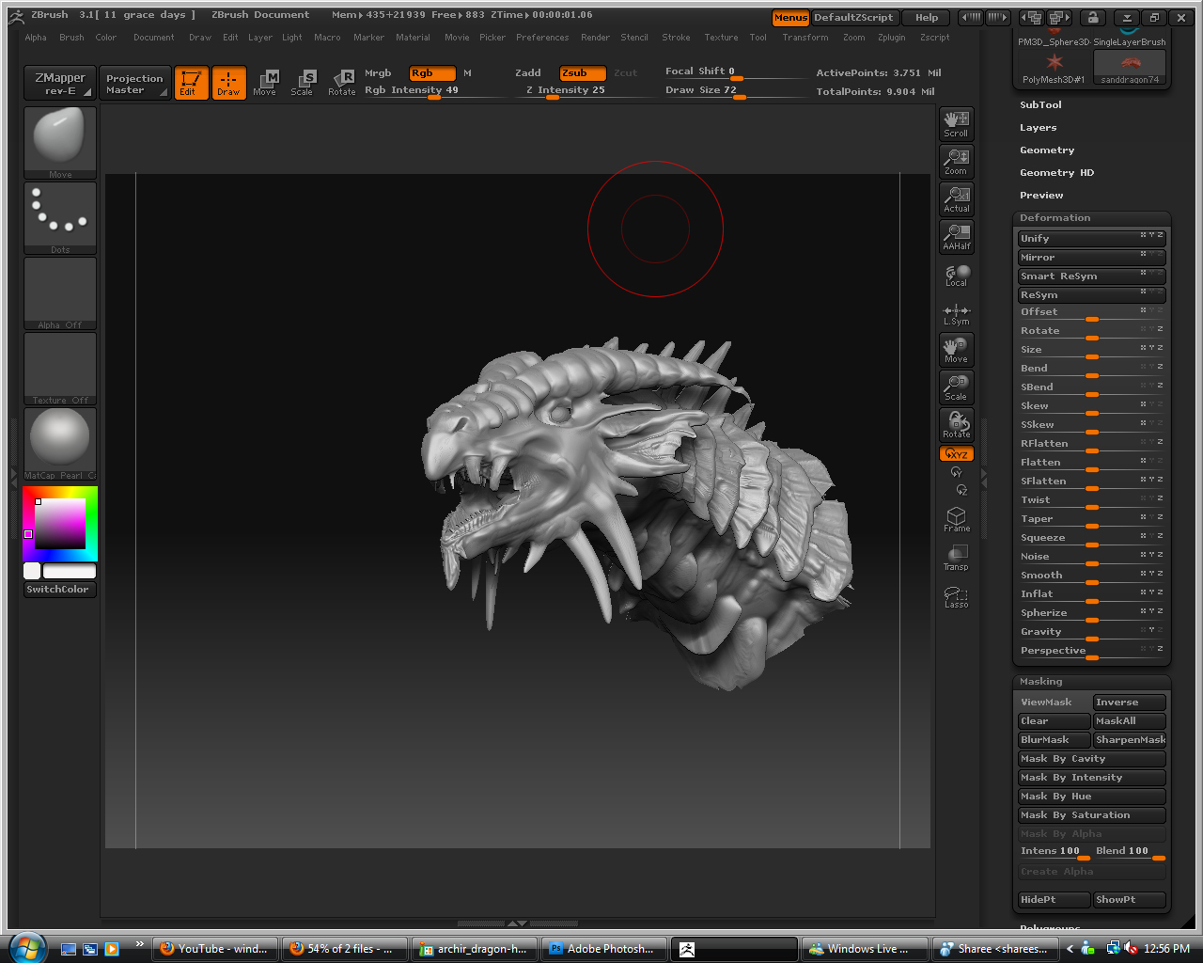The image size is (1203, 963).
Task: Toggle the Mrgb button
Action: click(x=378, y=73)
